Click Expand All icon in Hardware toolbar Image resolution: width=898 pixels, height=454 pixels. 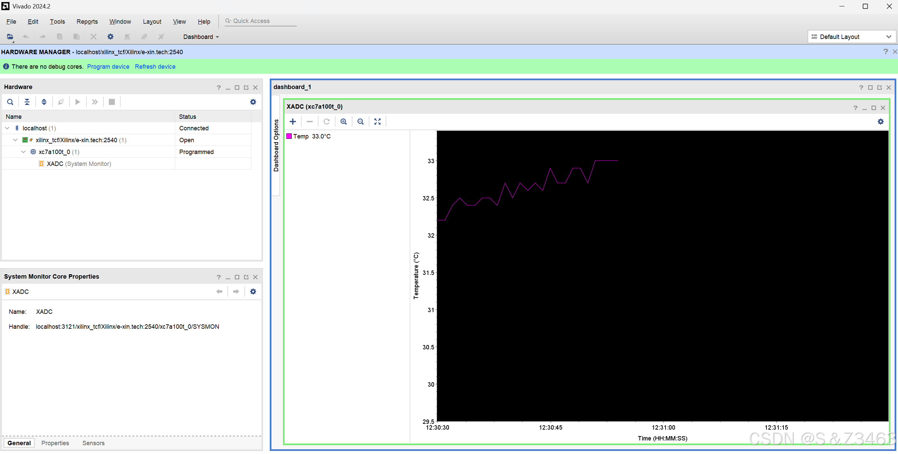pyautogui.click(x=44, y=102)
